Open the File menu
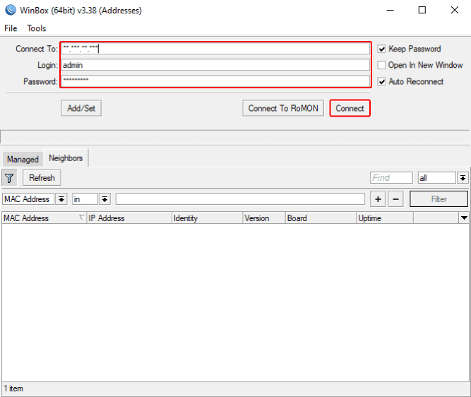Image resolution: width=471 pixels, height=397 pixels. coord(11,28)
